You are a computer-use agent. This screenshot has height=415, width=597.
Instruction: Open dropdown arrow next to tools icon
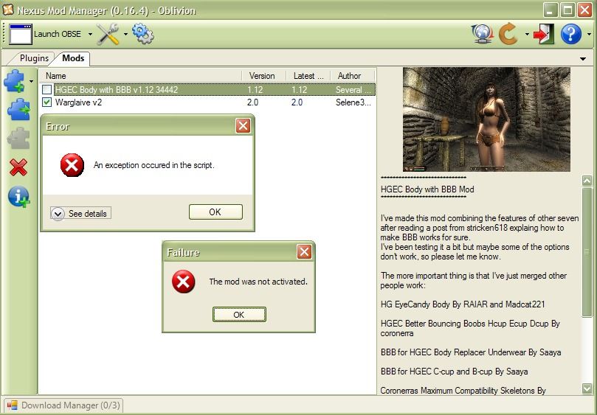click(x=125, y=34)
